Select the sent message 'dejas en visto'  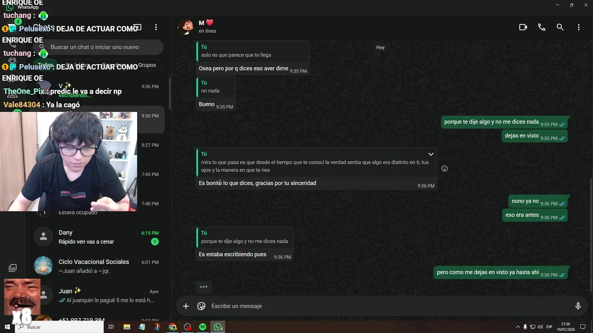535,136
